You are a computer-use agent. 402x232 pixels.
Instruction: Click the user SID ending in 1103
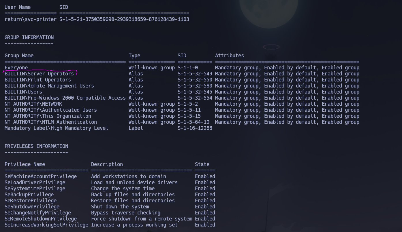tap(124, 19)
